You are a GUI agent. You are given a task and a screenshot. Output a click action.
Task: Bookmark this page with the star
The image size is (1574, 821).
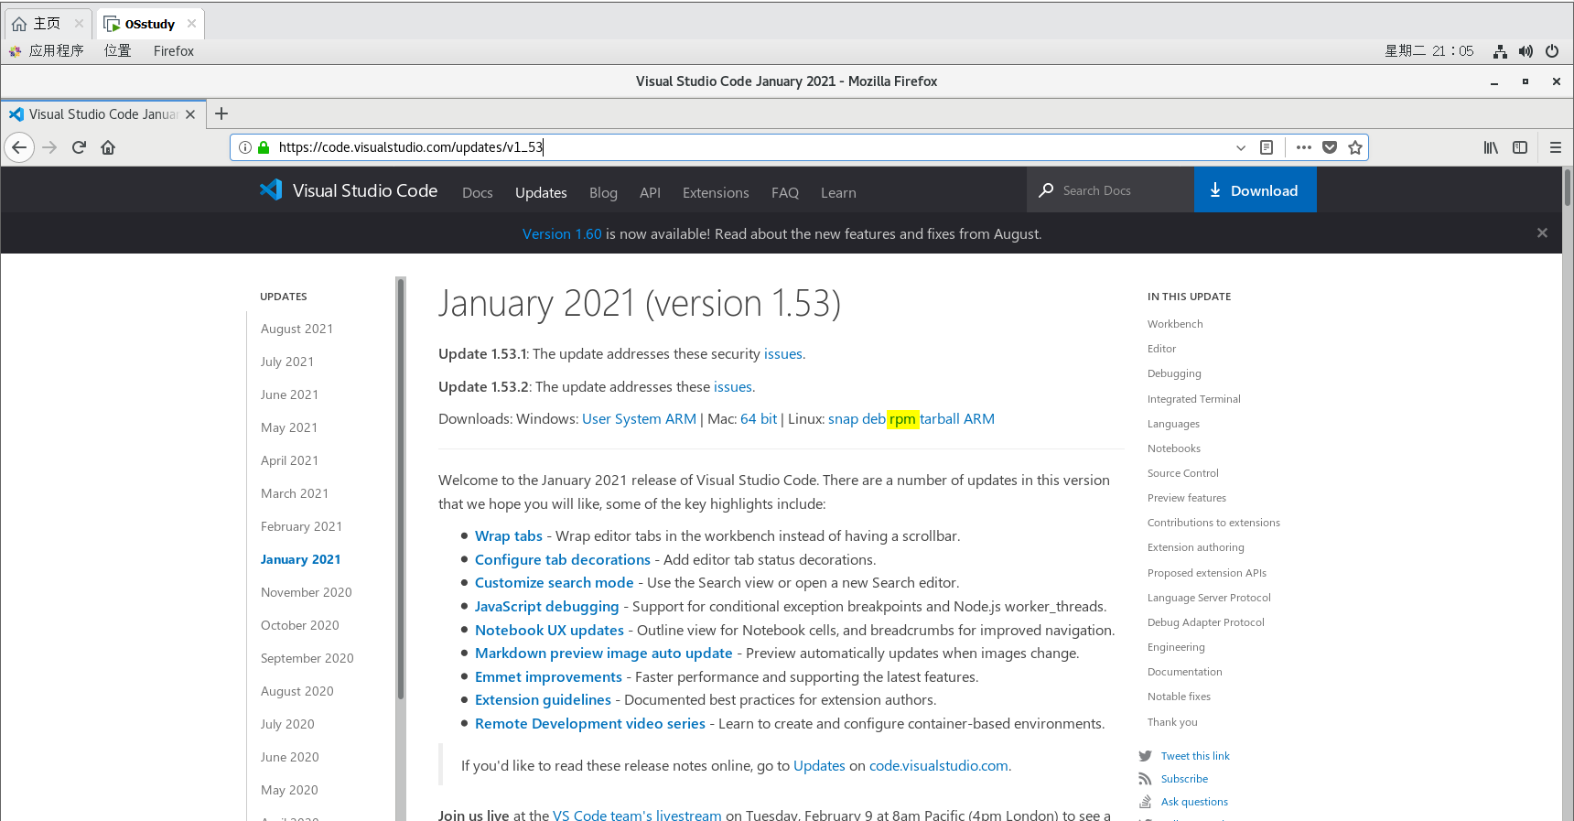pos(1355,147)
